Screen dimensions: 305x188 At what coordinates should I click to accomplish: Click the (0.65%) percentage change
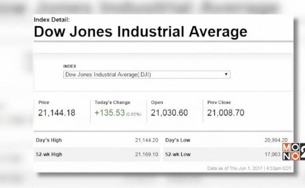point(133,114)
